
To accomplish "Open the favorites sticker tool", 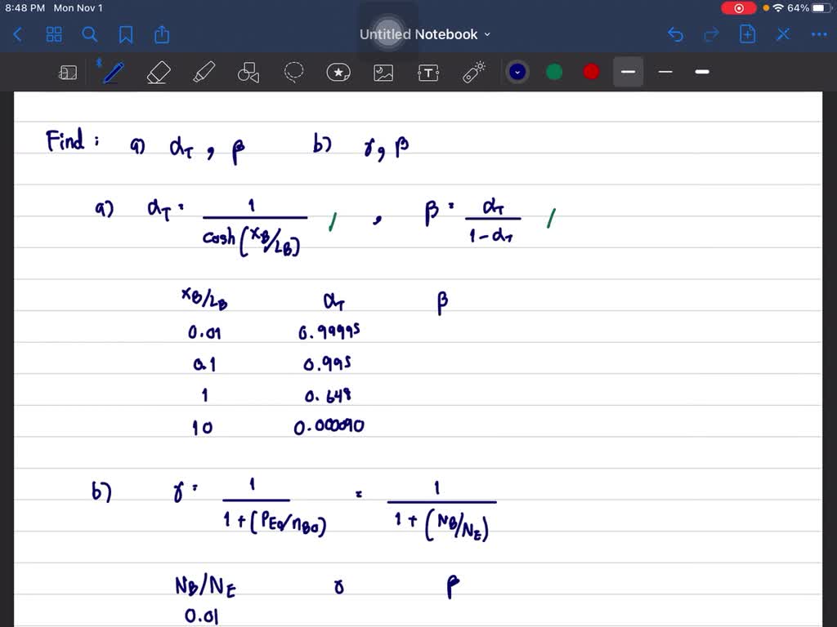I will pyautogui.click(x=338, y=72).
